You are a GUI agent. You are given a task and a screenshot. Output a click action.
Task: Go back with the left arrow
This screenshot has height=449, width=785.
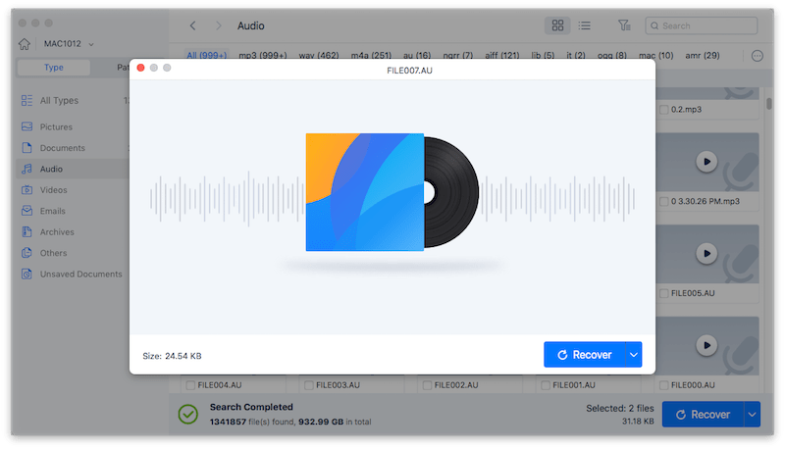192,25
